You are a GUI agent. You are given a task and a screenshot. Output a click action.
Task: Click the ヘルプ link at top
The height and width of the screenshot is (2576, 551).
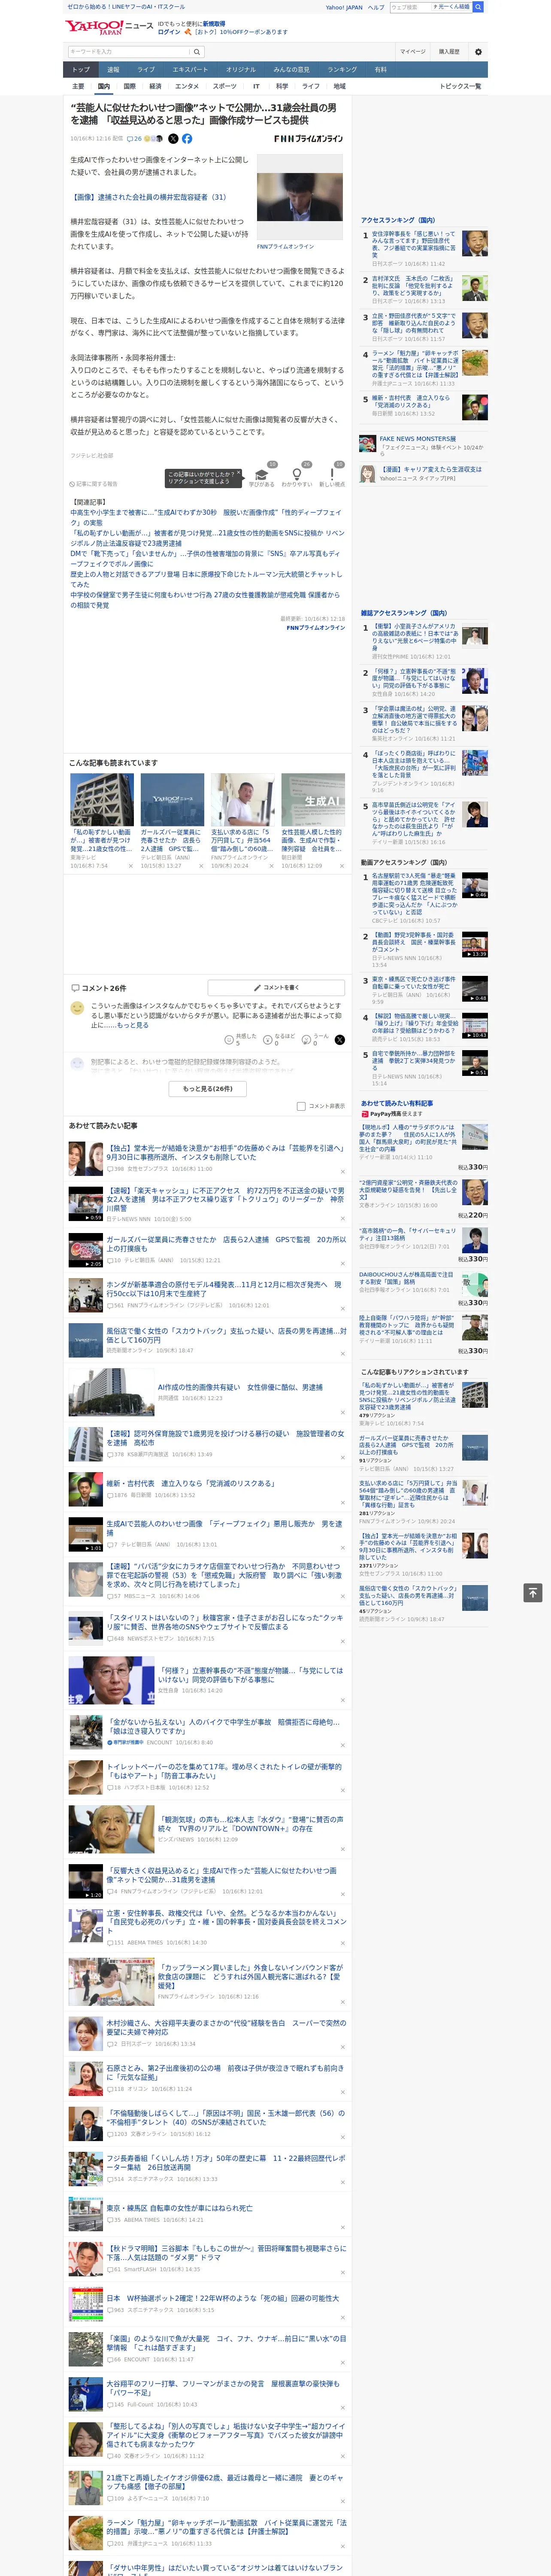pos(376,7)
